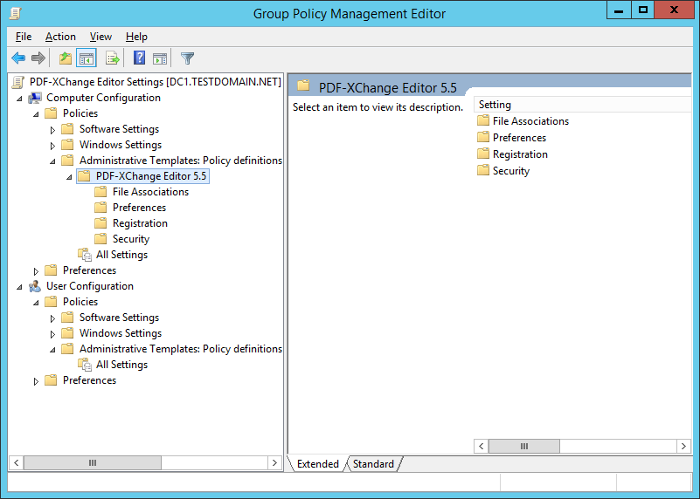Collapse Policies under Computer Configuration
The width and height of the screenshot is (700, 499).
pyautogui.click(x=36, y=114)
